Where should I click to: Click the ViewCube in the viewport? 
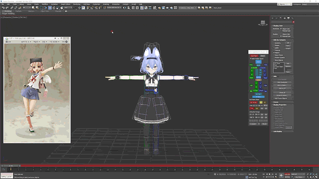(x=263, y=23)
